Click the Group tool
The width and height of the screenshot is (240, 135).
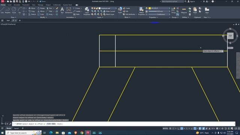coord(173,10)
